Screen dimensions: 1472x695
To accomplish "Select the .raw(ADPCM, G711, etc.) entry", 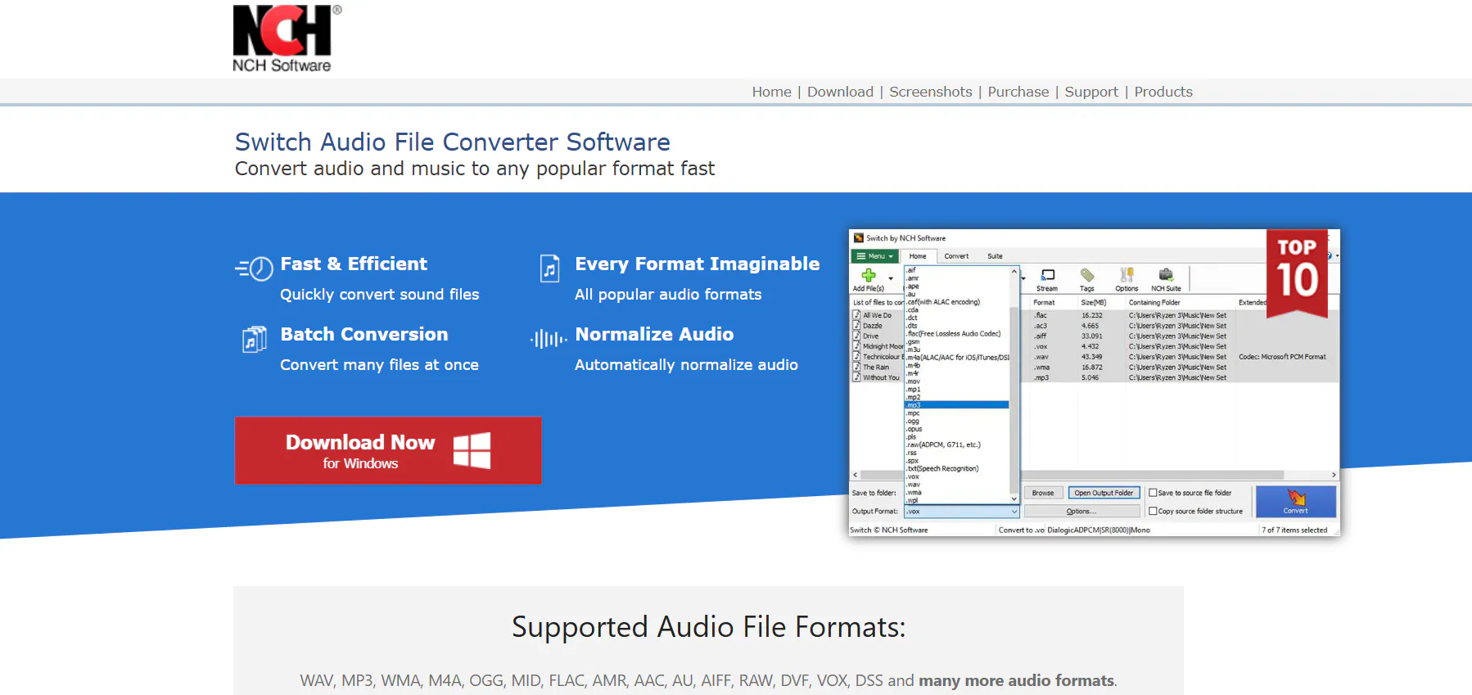I will 942,445.
